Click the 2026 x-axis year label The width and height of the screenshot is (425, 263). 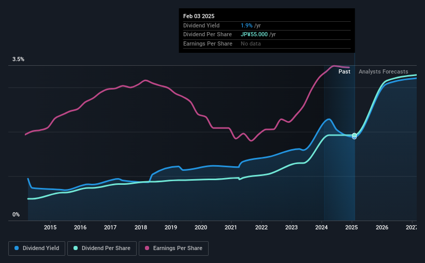coord(382,227)
